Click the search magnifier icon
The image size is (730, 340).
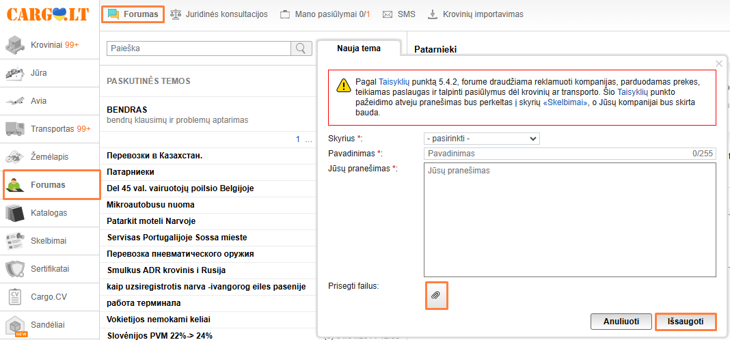pyautogui.click(x=301, y=48)
